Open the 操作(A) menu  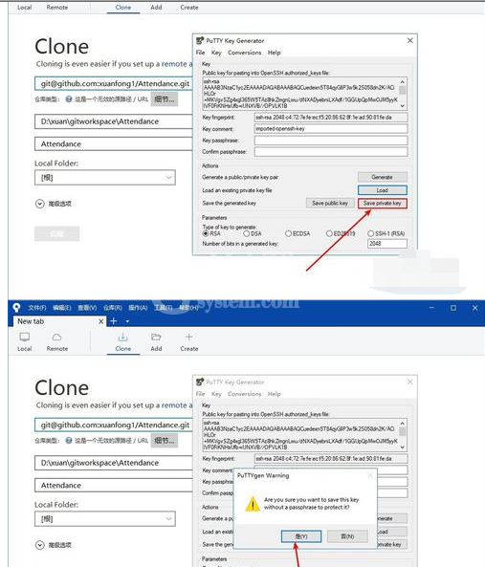[138, 308]
